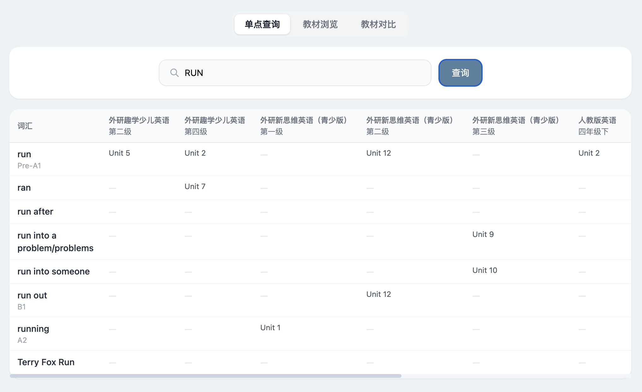The image size is (642, 392).
Task: Open the 教材对比 tab
Action: pos(378,24)
